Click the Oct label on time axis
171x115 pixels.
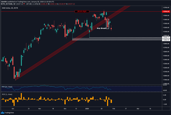click(13, 109)
